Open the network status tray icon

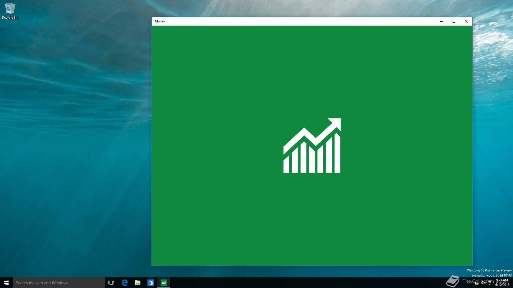477,283
